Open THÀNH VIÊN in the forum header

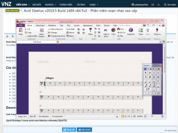point(66,5)
